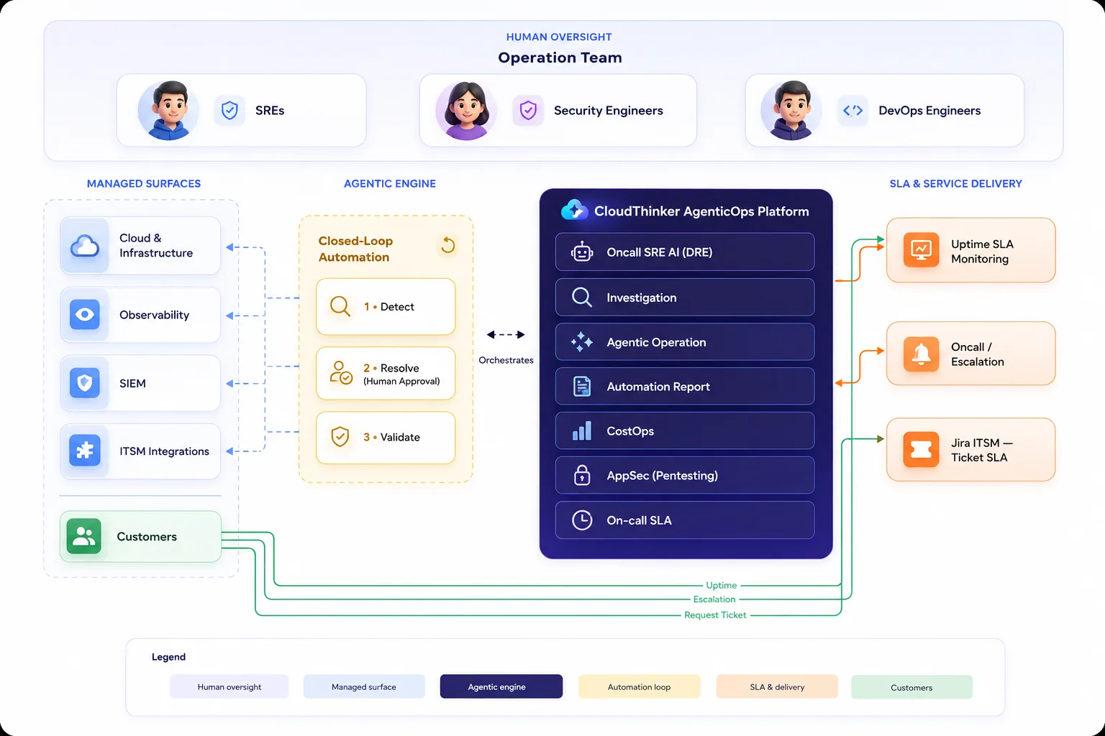Click the CloudThinker cloud logo

[x=574, y=210]
